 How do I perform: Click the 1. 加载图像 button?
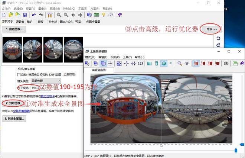pos(14,29)
